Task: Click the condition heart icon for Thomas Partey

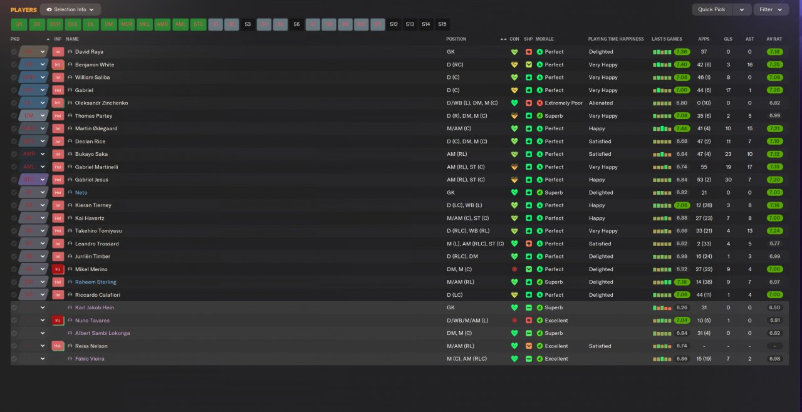Action: click(x=514, y=116)
